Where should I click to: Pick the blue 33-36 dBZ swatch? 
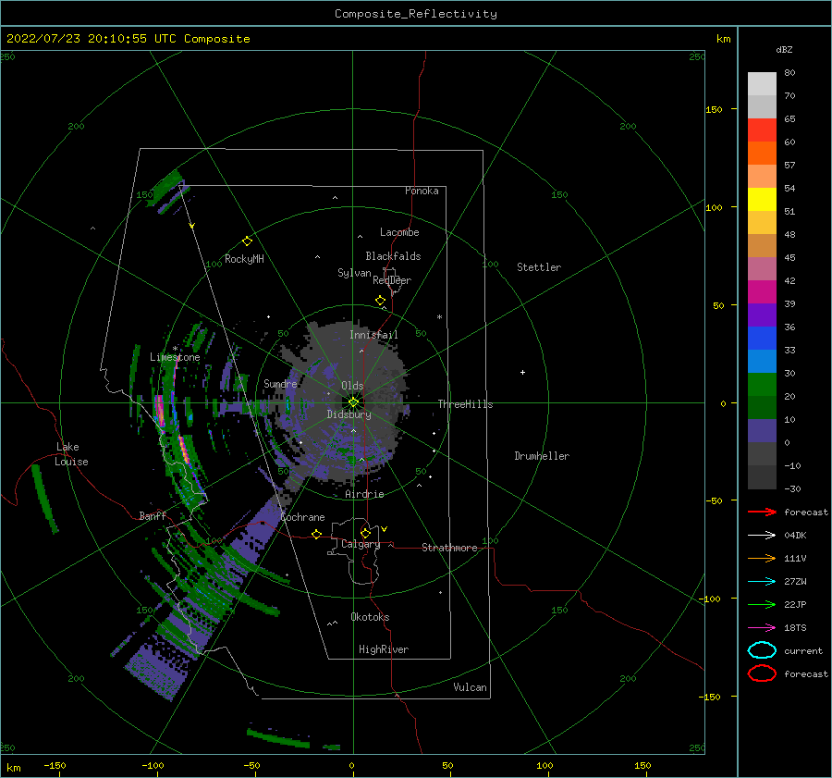click(x=762, y=338)
